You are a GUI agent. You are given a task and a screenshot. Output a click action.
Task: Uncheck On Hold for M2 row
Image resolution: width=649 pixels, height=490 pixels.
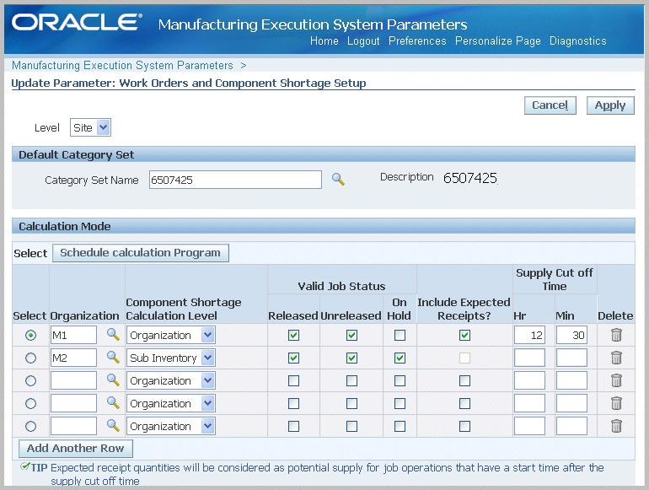[x=400, y=358]
